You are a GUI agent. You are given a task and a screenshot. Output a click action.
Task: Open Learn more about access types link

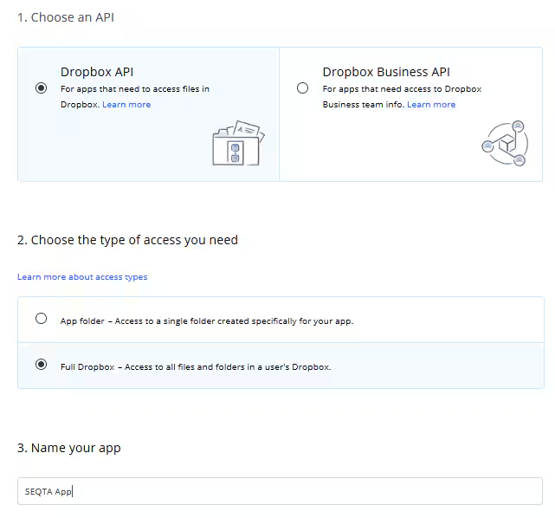click(x=82, y=277)
